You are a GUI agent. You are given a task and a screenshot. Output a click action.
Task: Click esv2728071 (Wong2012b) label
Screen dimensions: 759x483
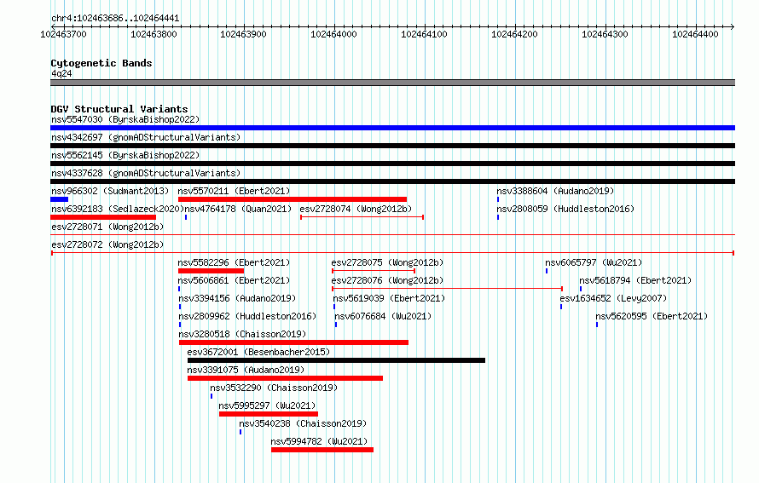[107, 227]
